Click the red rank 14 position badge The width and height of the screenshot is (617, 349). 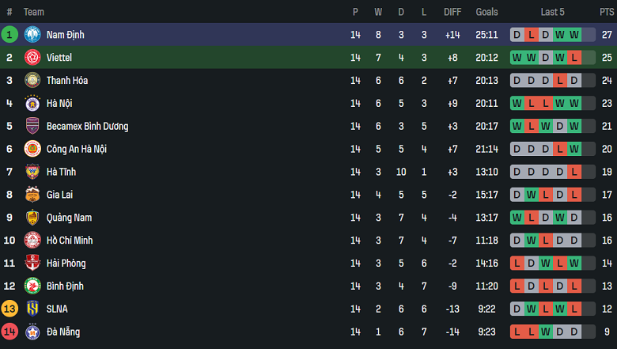[x=9, y=332]
